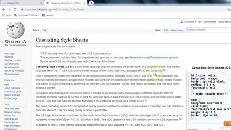Open Wikipedia store link

[x=12, y=74]
